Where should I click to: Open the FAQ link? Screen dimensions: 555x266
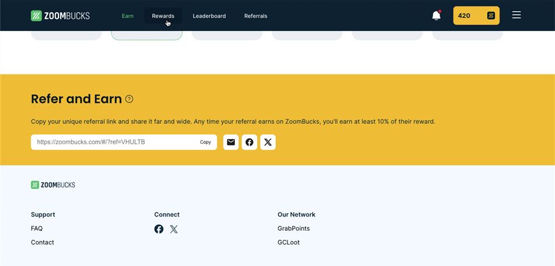tap(37, 229)
